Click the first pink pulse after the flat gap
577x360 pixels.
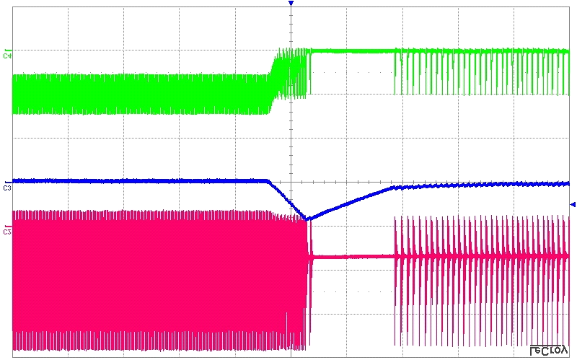point(396,274)
